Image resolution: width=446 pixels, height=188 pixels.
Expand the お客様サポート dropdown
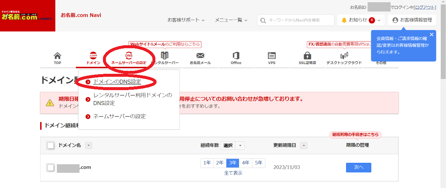(186, 20)
